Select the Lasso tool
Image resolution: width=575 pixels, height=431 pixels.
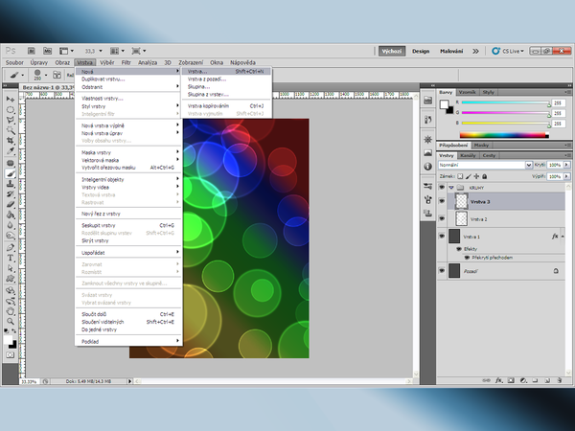point(11,120)
